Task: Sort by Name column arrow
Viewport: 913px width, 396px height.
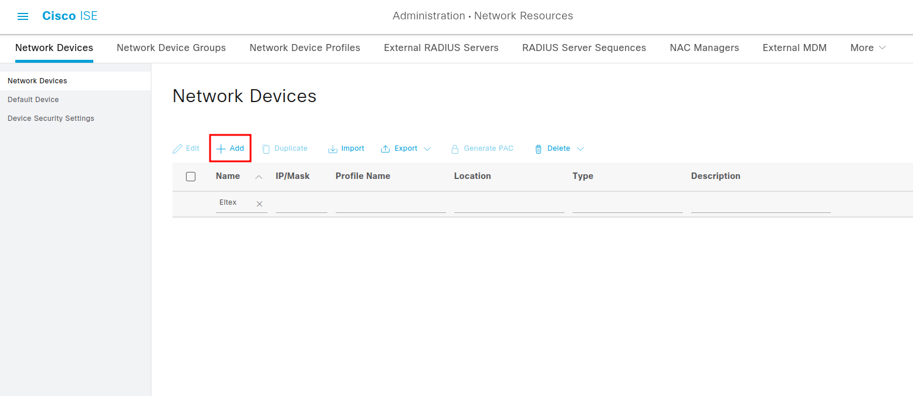Action: click(259, 177)
